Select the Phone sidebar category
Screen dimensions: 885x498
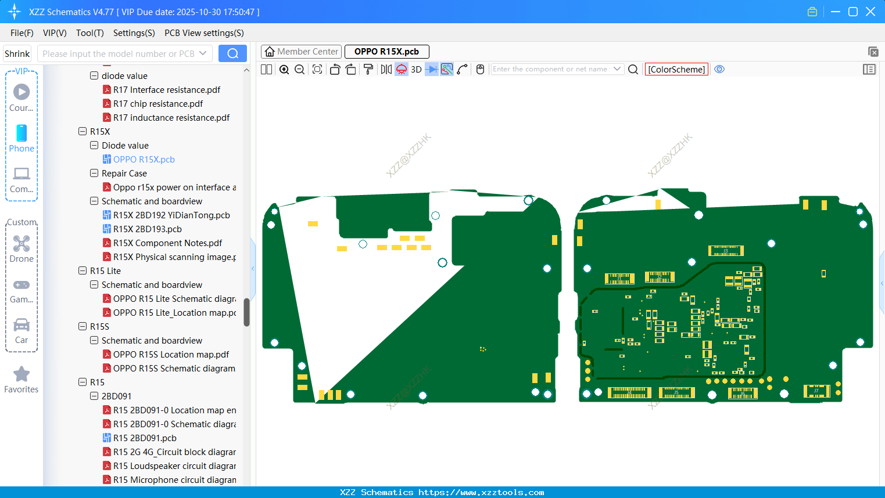coord(22,139)
